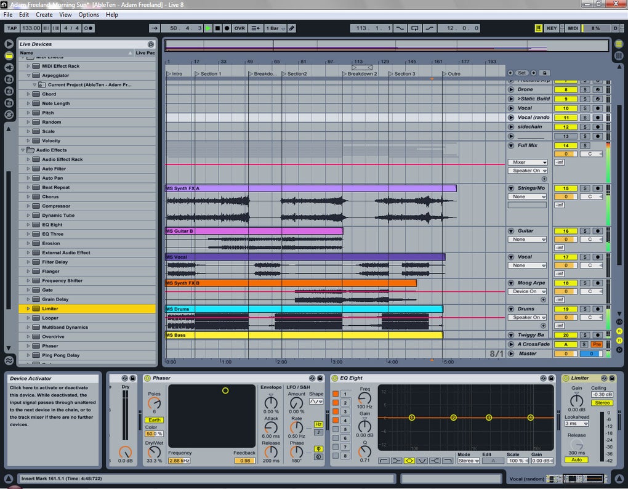Click the Limiter device activator icon
This screenshot has width=628, height=489.
click(x=566, y=378)
